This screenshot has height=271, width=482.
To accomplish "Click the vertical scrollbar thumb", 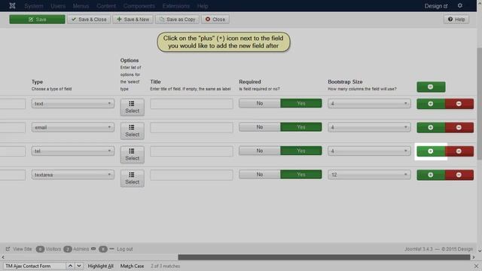I will click(x=479, y=104).
